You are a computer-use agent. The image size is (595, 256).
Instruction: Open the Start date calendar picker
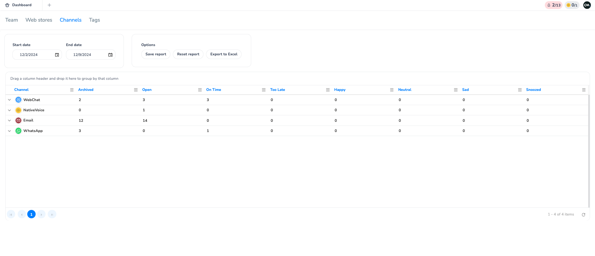57,55
